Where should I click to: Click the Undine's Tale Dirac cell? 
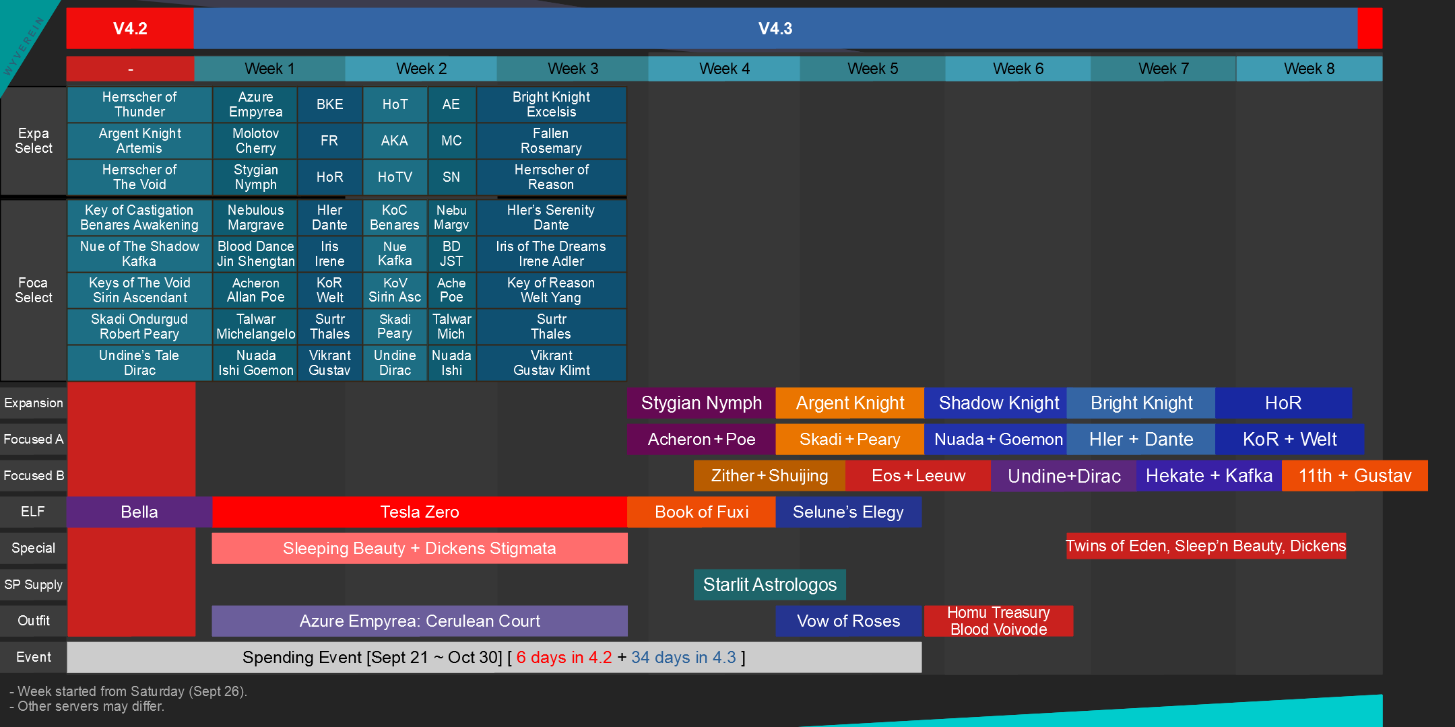(139, 363)
